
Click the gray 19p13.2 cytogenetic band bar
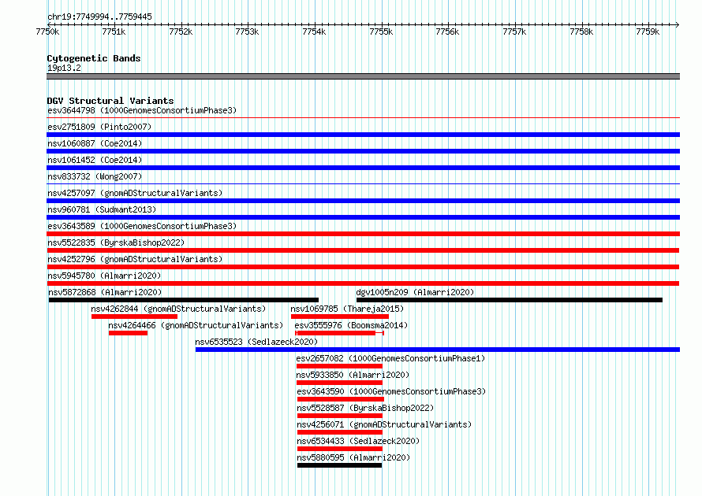363,76
